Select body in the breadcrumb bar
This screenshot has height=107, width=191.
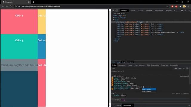click(118, 62)
